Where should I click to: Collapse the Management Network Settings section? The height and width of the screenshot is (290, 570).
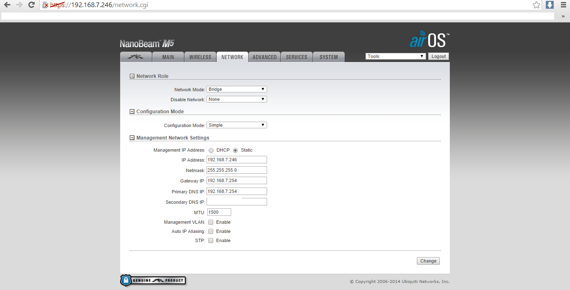(x=132, y=138)
